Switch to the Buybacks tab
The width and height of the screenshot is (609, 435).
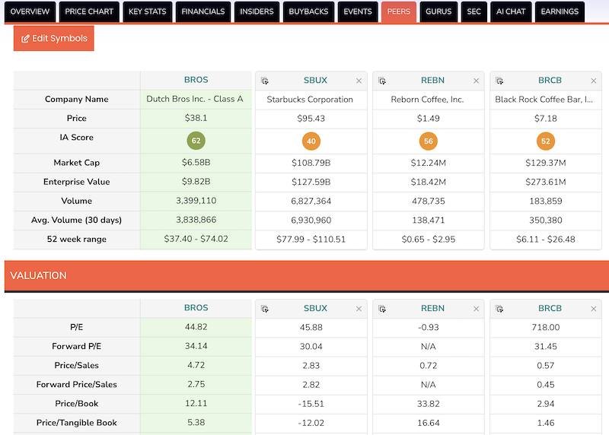[308, 11]
